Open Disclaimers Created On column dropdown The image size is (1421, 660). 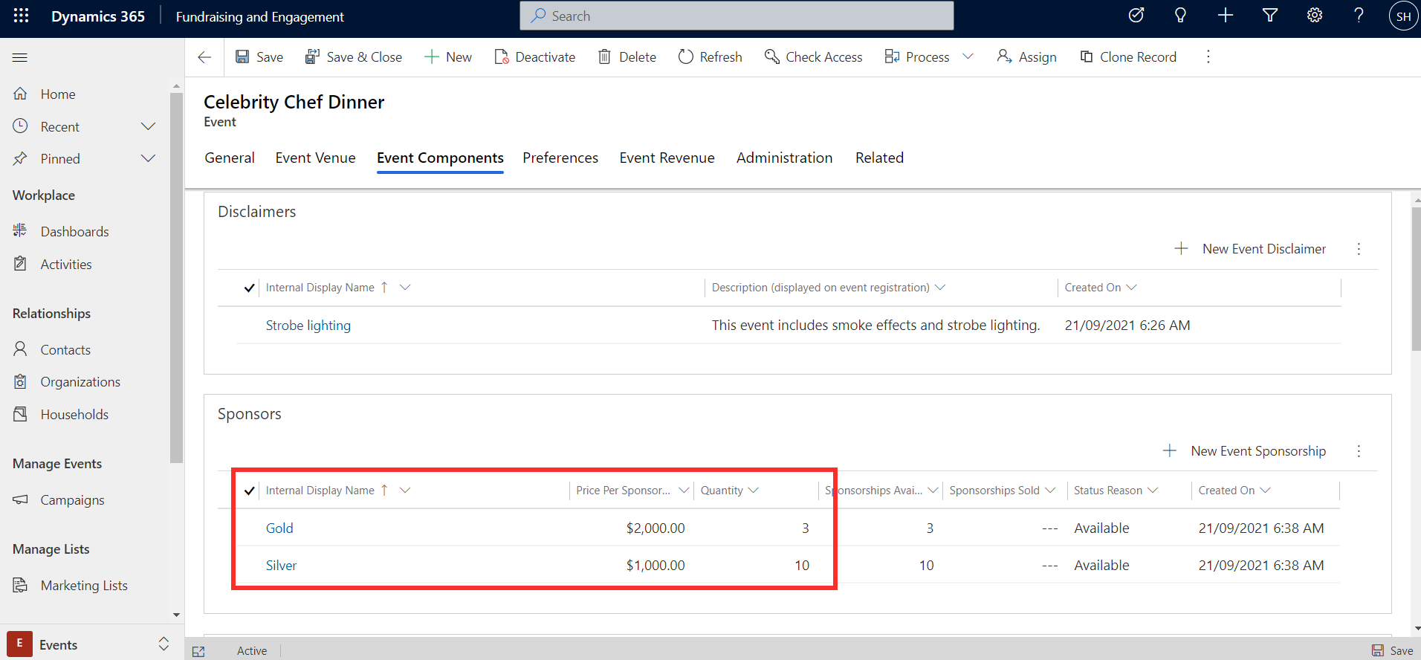click(x=1131, y=288)
